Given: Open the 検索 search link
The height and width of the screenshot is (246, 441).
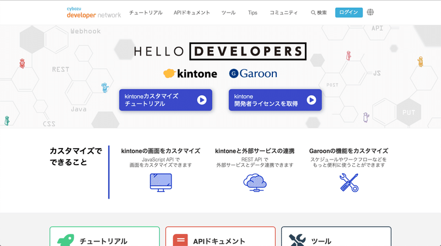Looking at the screenshot, I should pyautogui.click(x=319, y=13).
